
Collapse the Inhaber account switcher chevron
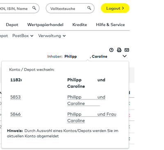(125, 56)
